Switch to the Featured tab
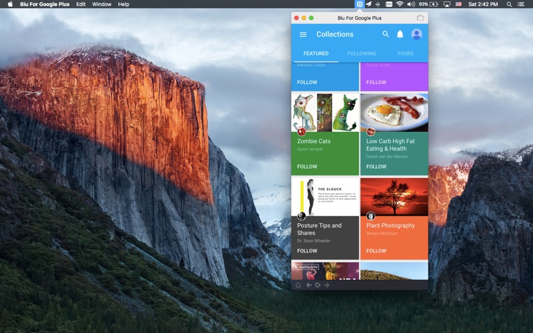 pos(316,53)
